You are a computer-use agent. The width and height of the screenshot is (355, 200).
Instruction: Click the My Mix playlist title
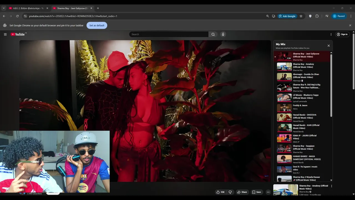(x=280, y=44)
